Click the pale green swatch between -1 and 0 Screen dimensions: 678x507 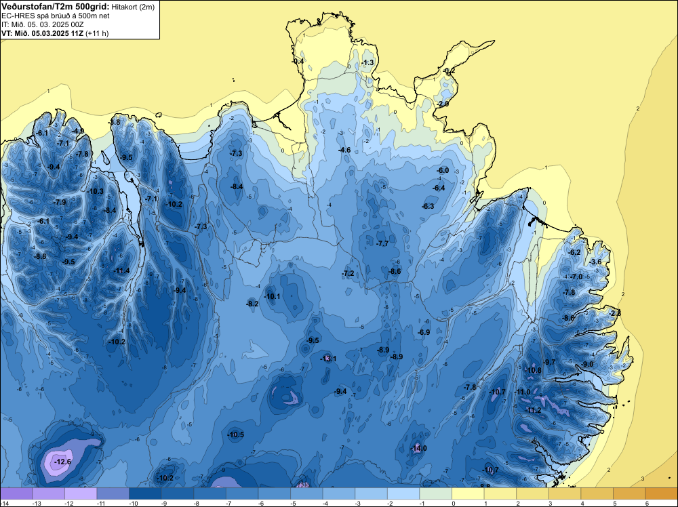click(436, 493)
